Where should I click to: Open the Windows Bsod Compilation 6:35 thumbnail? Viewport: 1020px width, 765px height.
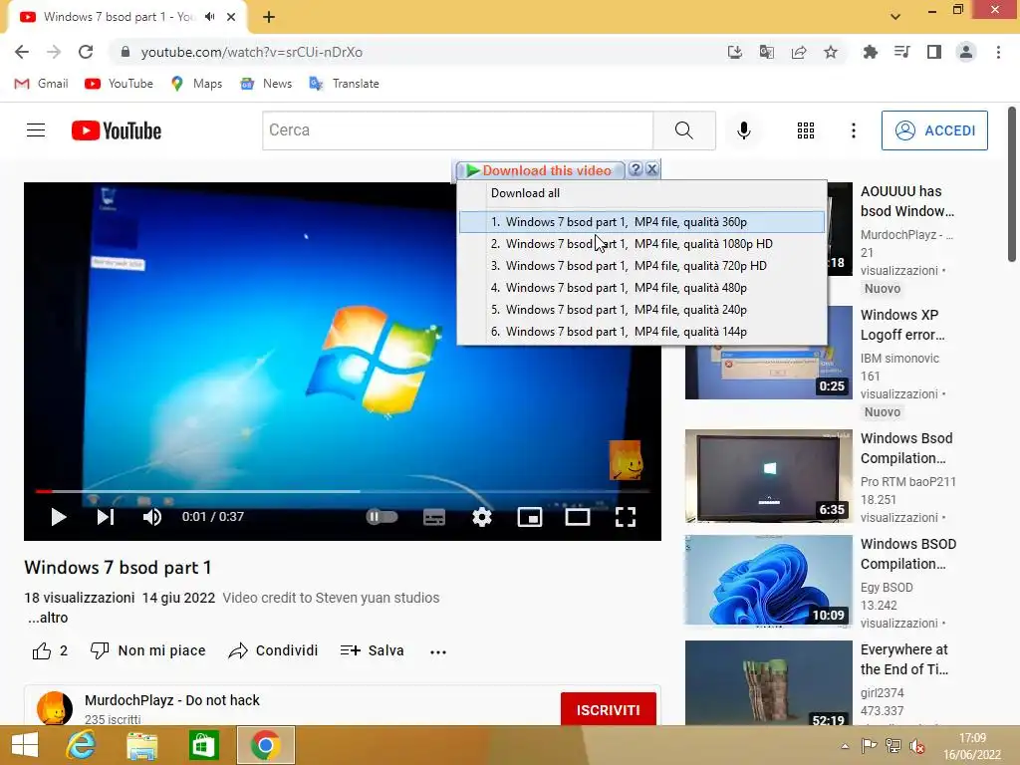[768, 475]
